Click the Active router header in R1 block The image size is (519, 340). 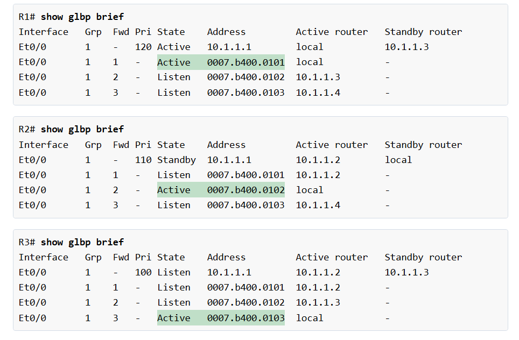click(x=332, y=32)
